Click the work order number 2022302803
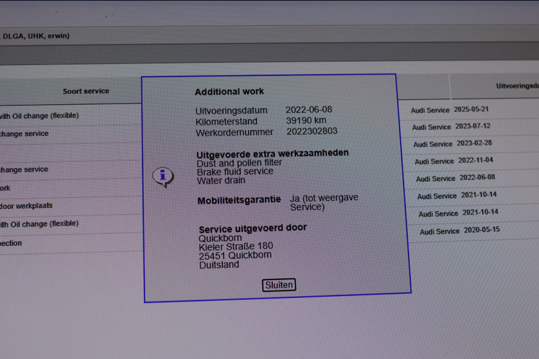 click(x=311, y=132)
